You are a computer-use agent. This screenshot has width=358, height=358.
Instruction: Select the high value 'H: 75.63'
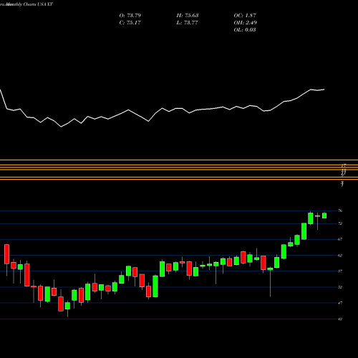tap(188, 16)
